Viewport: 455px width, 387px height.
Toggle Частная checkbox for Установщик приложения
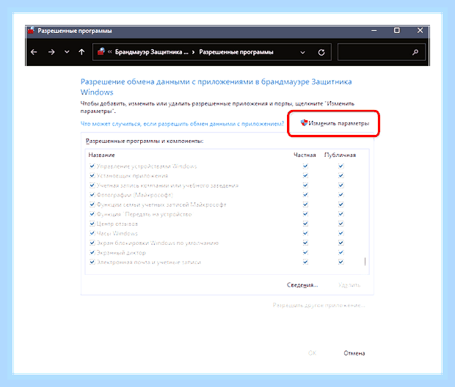pos(305,176)
